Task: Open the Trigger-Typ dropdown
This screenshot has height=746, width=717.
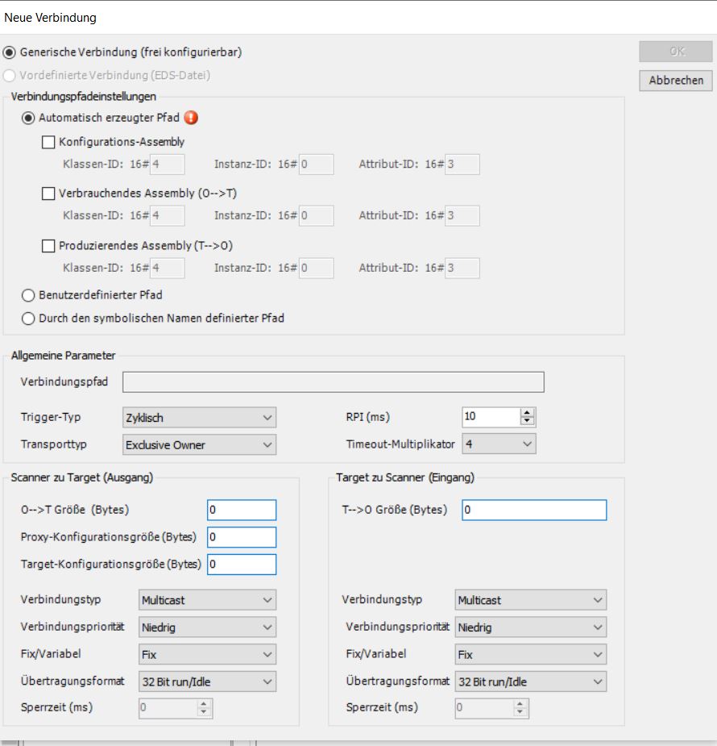Action: click(x=199, y=418)
